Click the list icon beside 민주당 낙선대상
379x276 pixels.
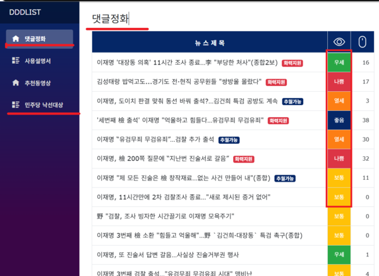coord(16,104)
